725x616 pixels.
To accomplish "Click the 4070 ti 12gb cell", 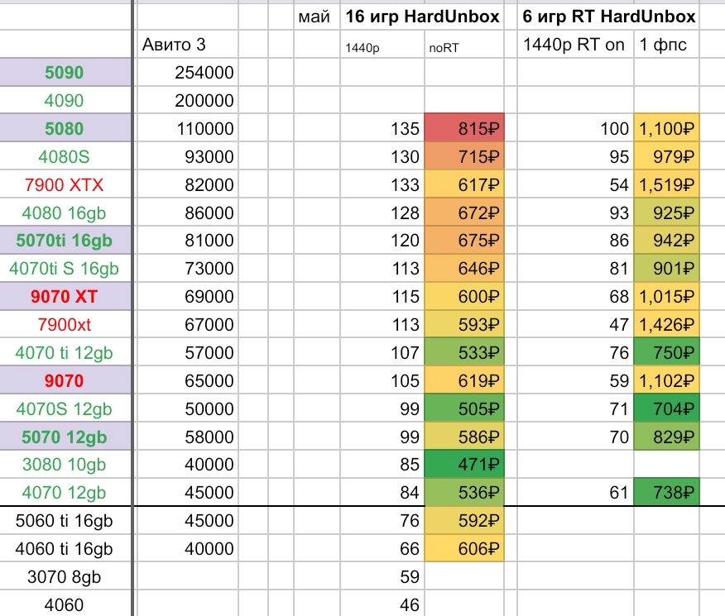I will point(65,353).
